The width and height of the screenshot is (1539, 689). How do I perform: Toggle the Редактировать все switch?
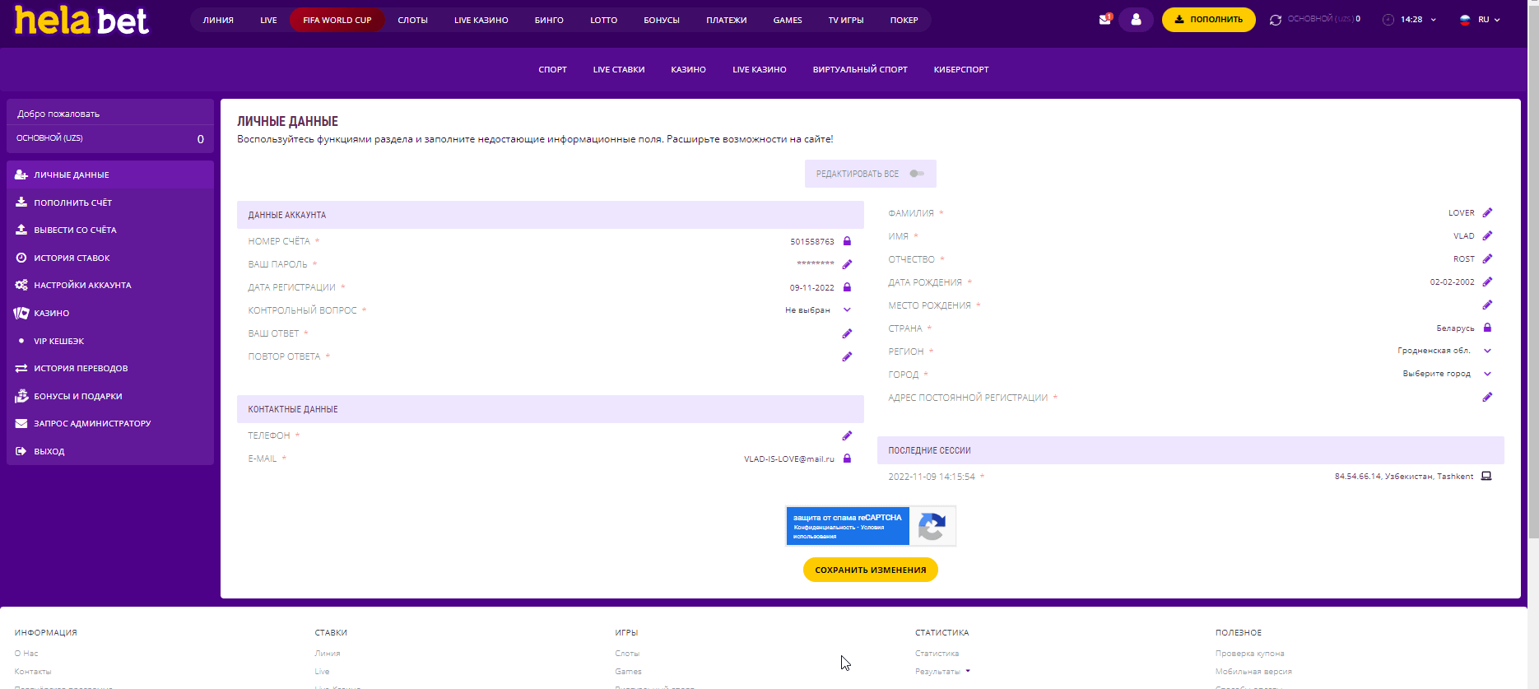(917, 174)
